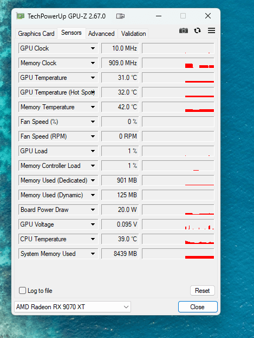Expand the Memory Used (Dynamic) dropdown
The width and height of the screenshot is (254, 338).
coord(93,195)
